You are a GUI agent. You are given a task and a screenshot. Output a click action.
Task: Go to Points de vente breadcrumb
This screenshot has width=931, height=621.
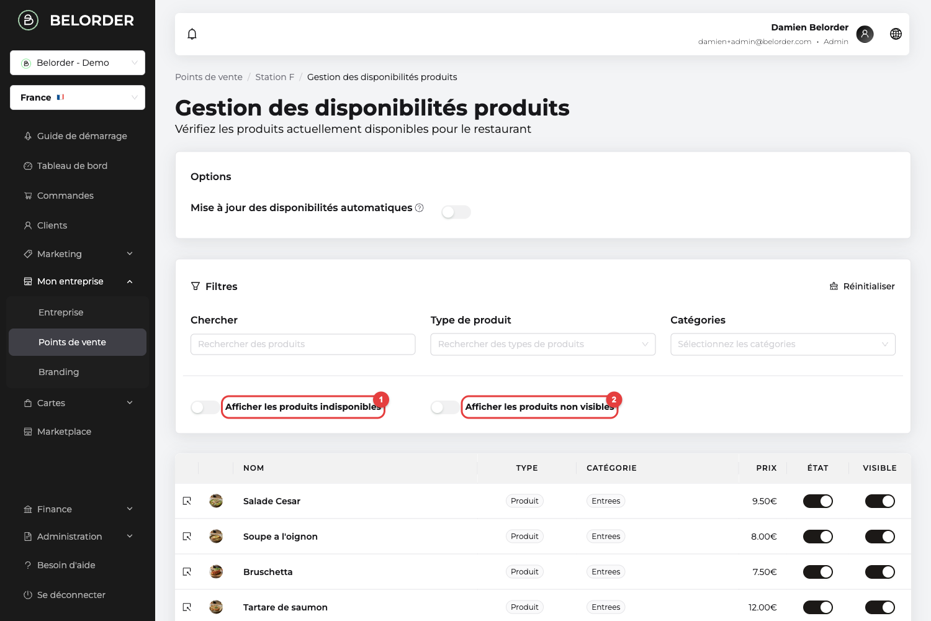pos(209,77)
